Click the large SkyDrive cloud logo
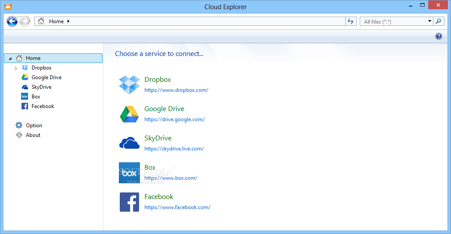Viewport: 451px width, 234px height. (129, 143)
